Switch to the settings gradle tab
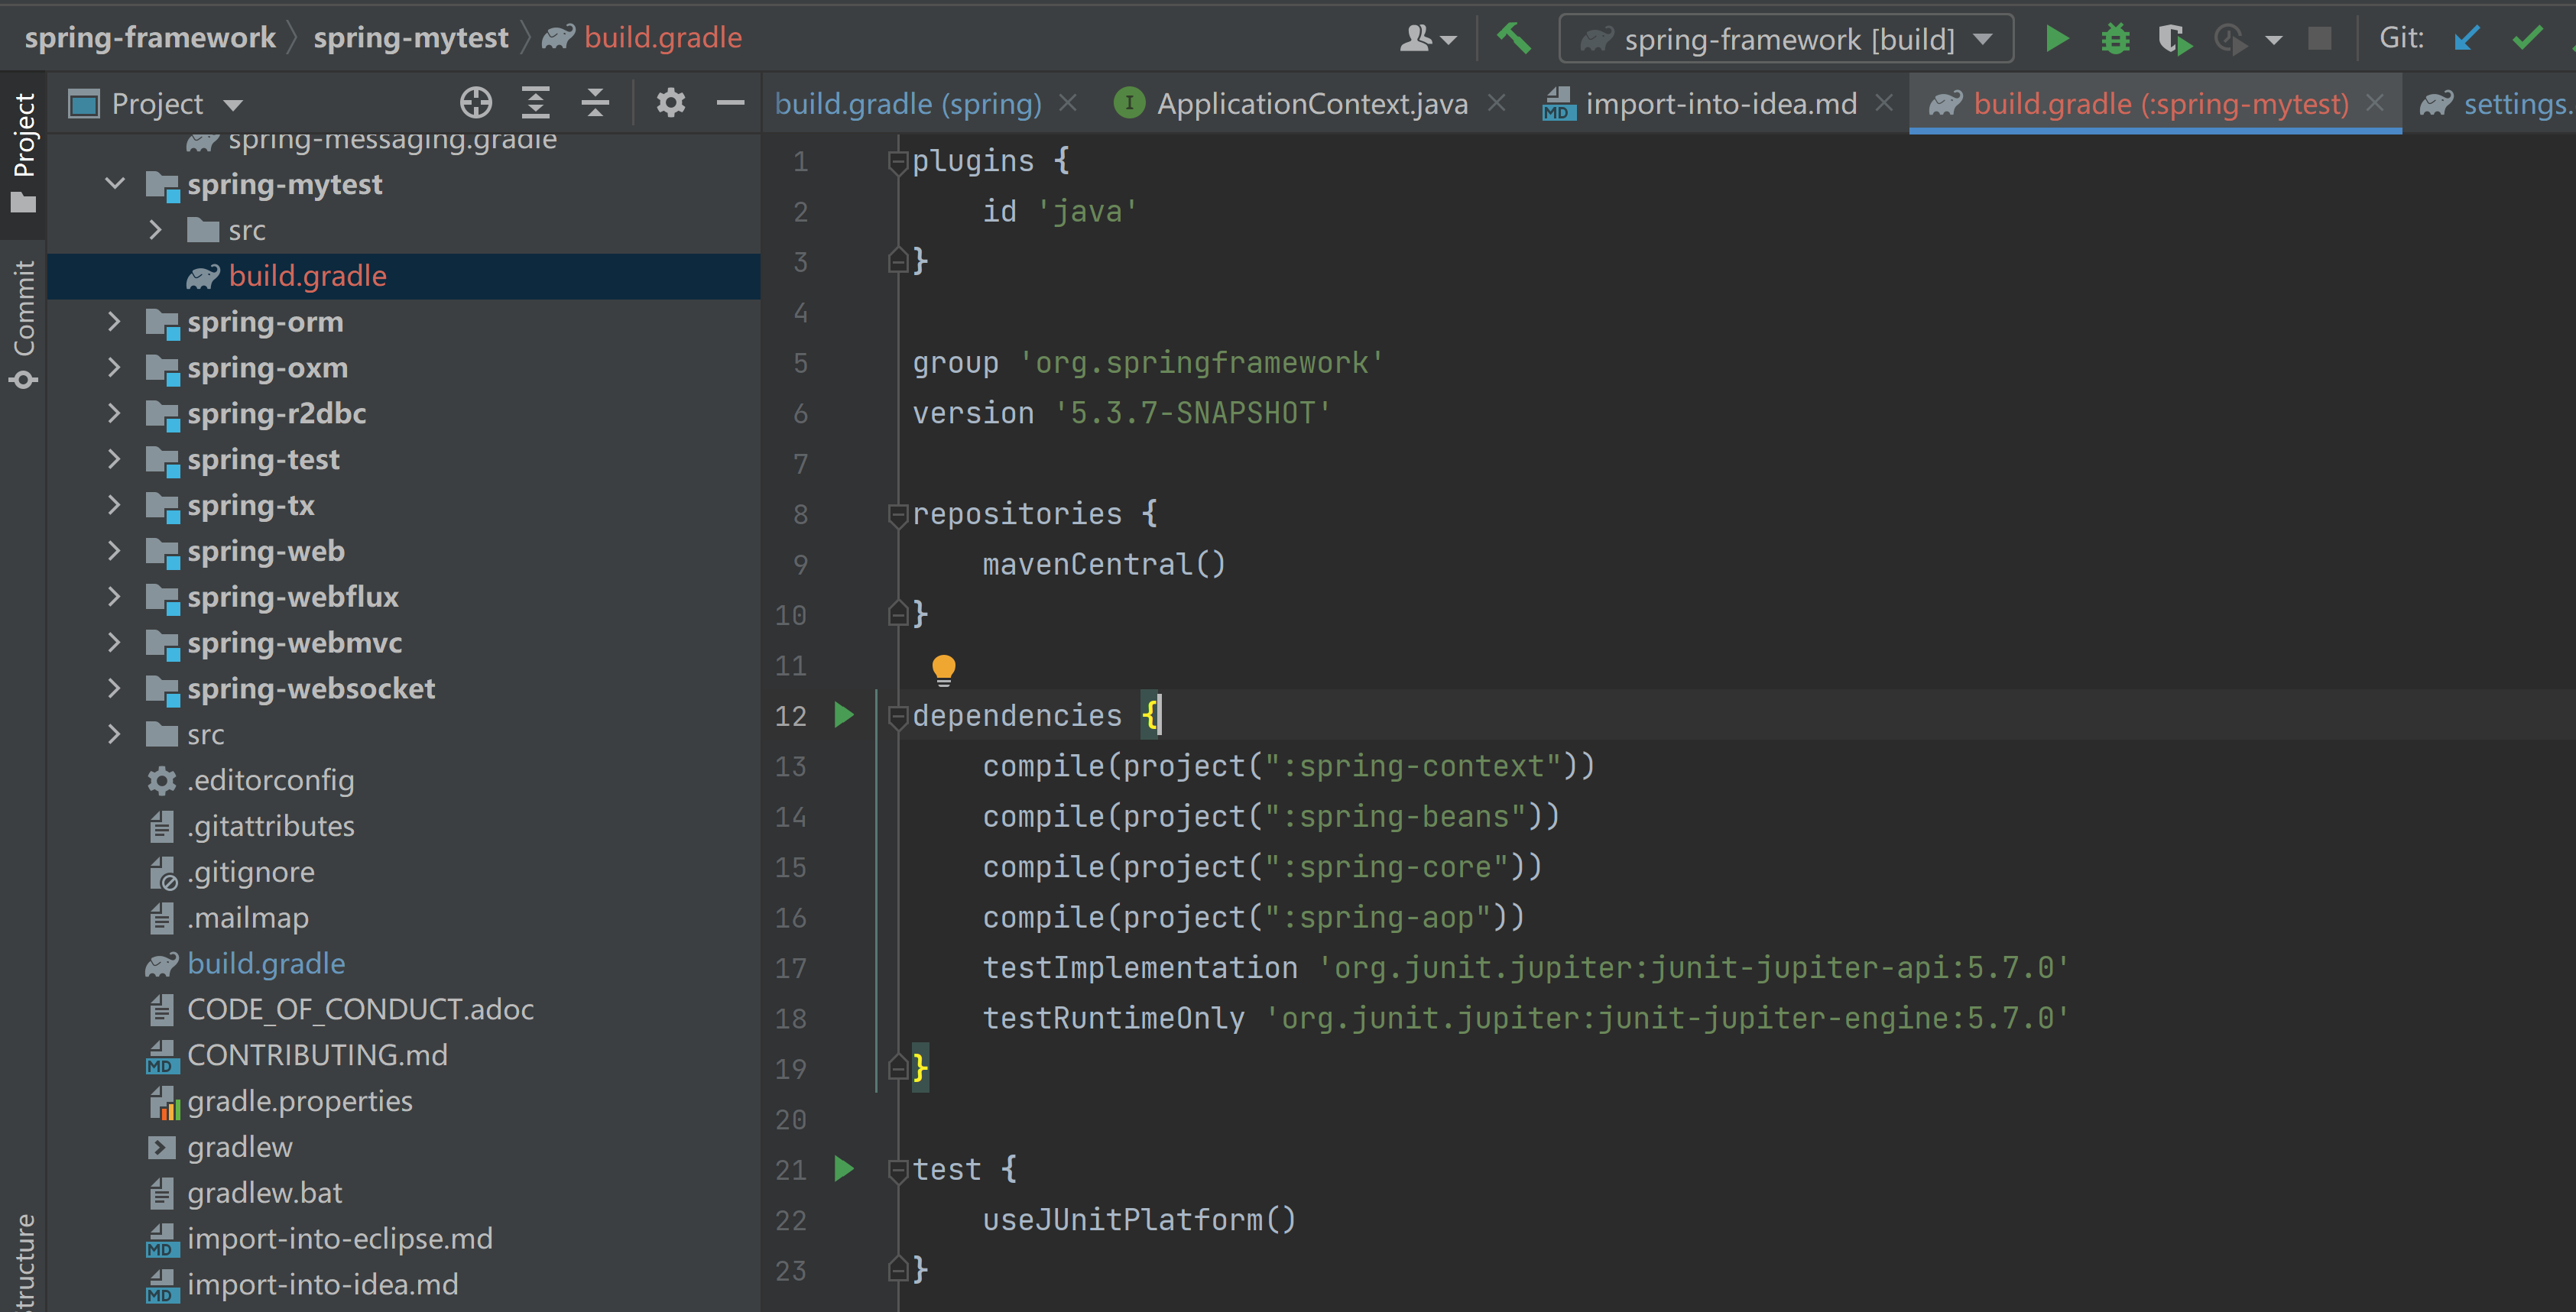The image size is (2576, 1312). (x=2496, y=104)
